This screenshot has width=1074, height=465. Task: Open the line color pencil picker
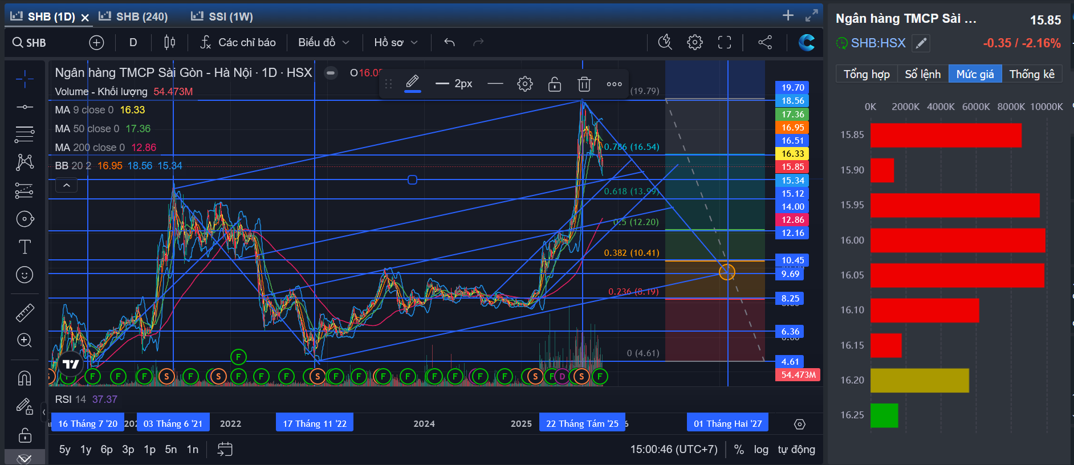click(x=413, y=83)
